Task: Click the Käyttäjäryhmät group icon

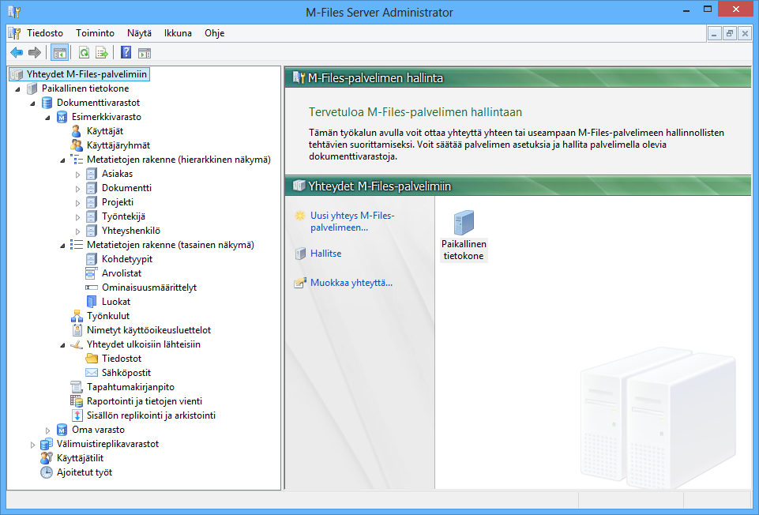Action: (77, 145)
